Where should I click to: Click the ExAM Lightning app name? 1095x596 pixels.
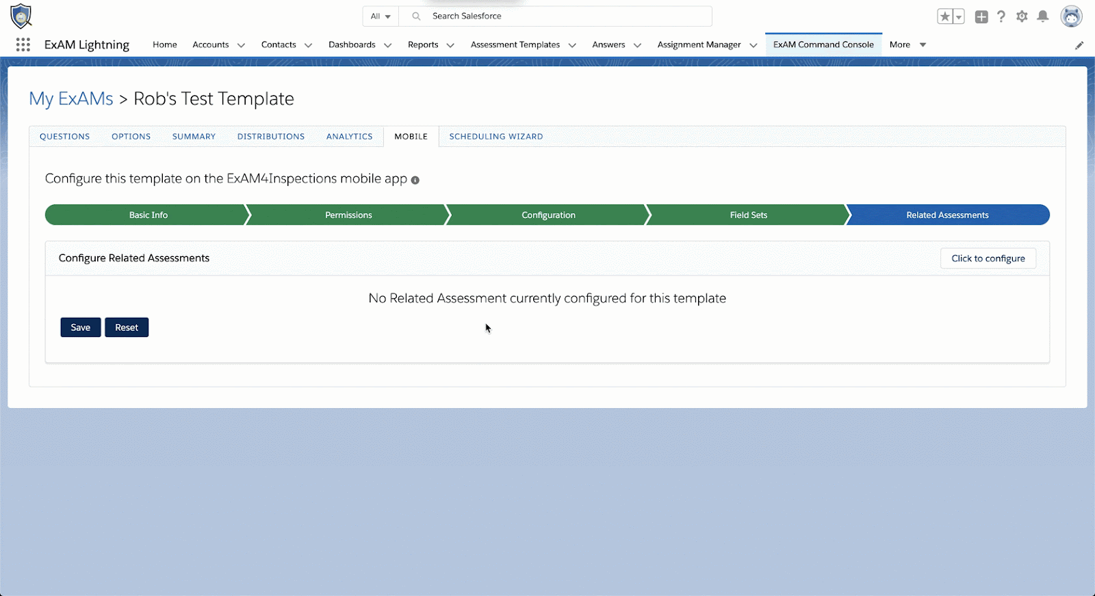pos(87,44)
